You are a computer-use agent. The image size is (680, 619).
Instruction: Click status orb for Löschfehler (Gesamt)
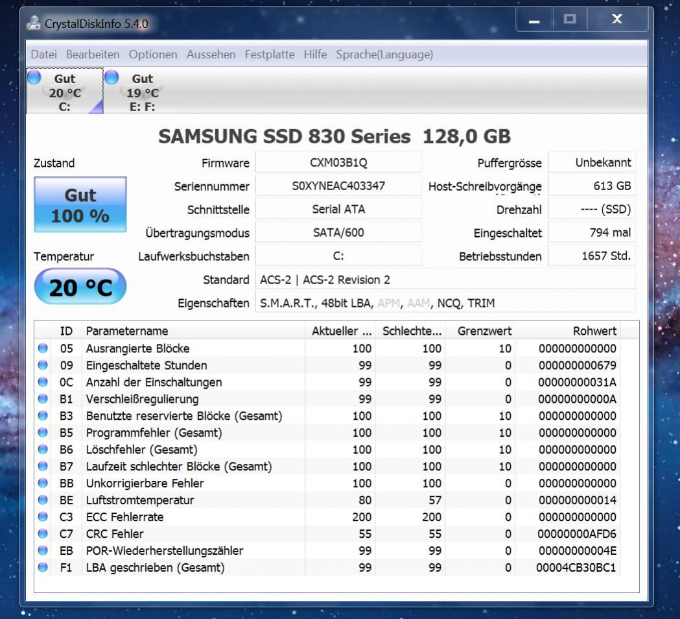tap(43, 449)
